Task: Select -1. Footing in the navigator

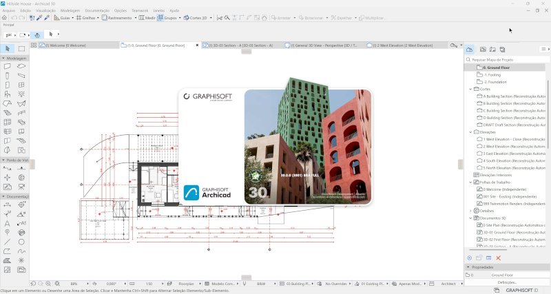Action: coord(492,75)
